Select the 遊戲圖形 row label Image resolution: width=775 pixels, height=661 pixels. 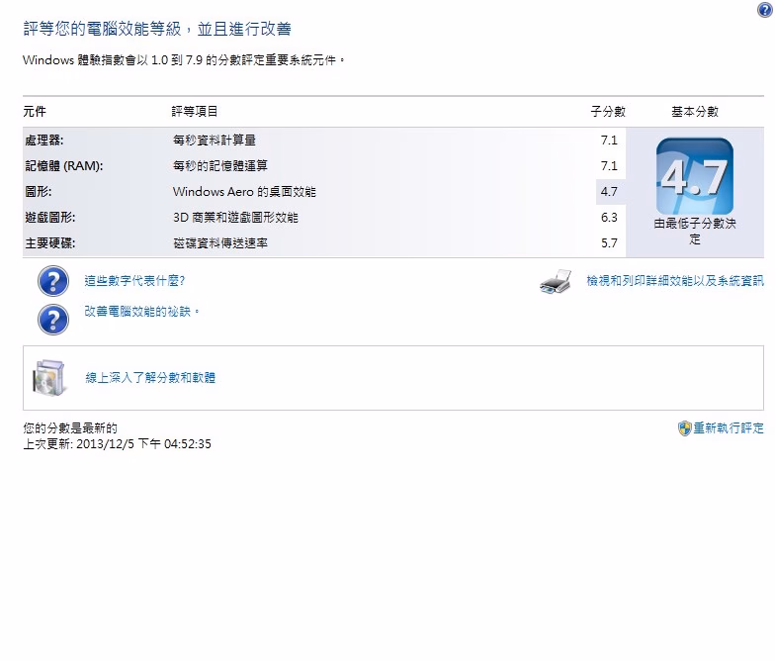click(x=49, y=218)
